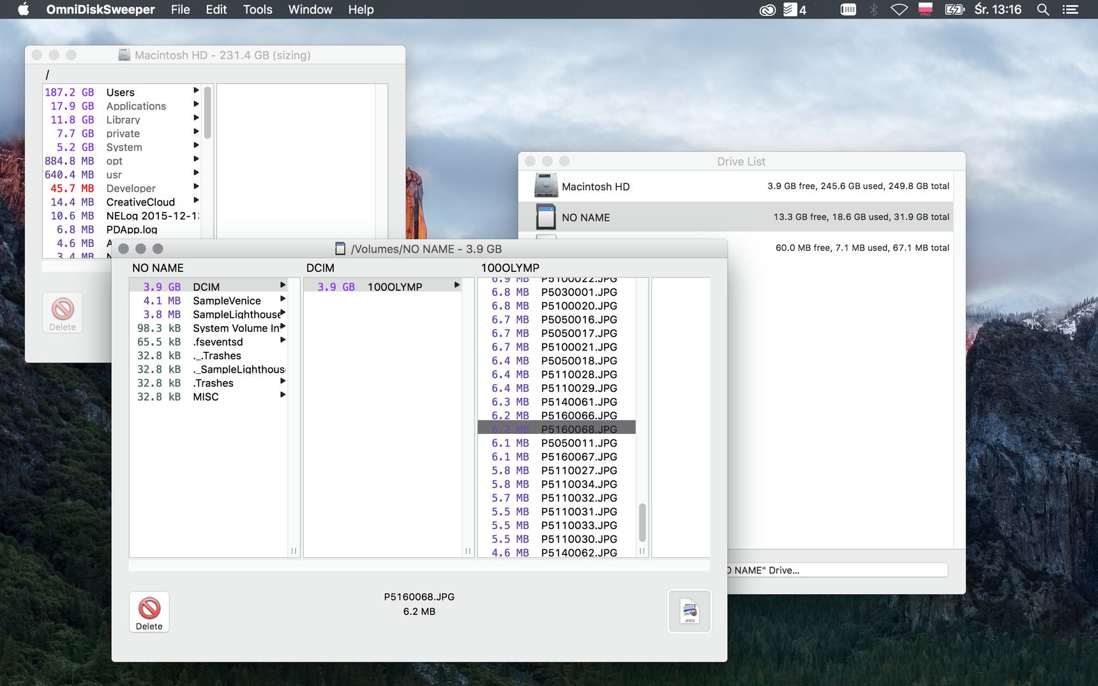The width and height of the screenshot is (1098, 686).
Task: Select the NO NAME row in Drive List
Action: 736,217
